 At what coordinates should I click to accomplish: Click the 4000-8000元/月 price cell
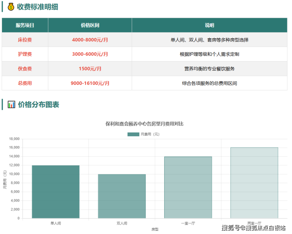(90, 40)
